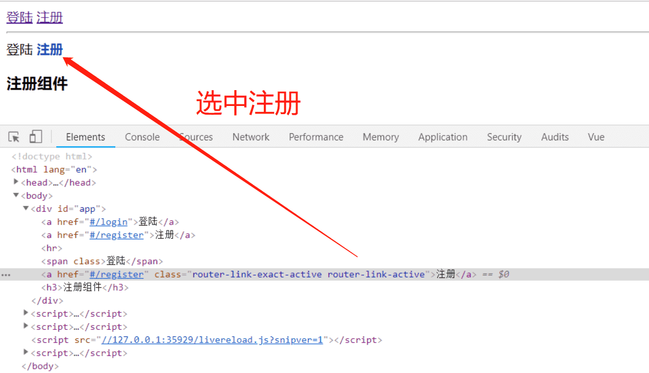The image size is (649, 373).
Task: Collapse the body element in the DOM tree
Action: click(16, 195)
